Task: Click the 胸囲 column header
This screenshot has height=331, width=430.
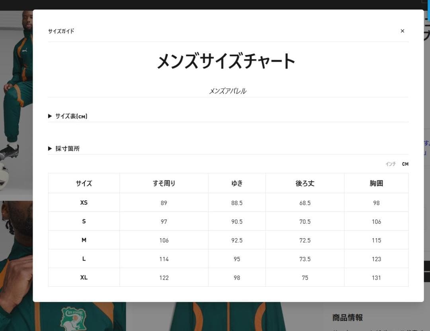Action: tap(376, 183)
